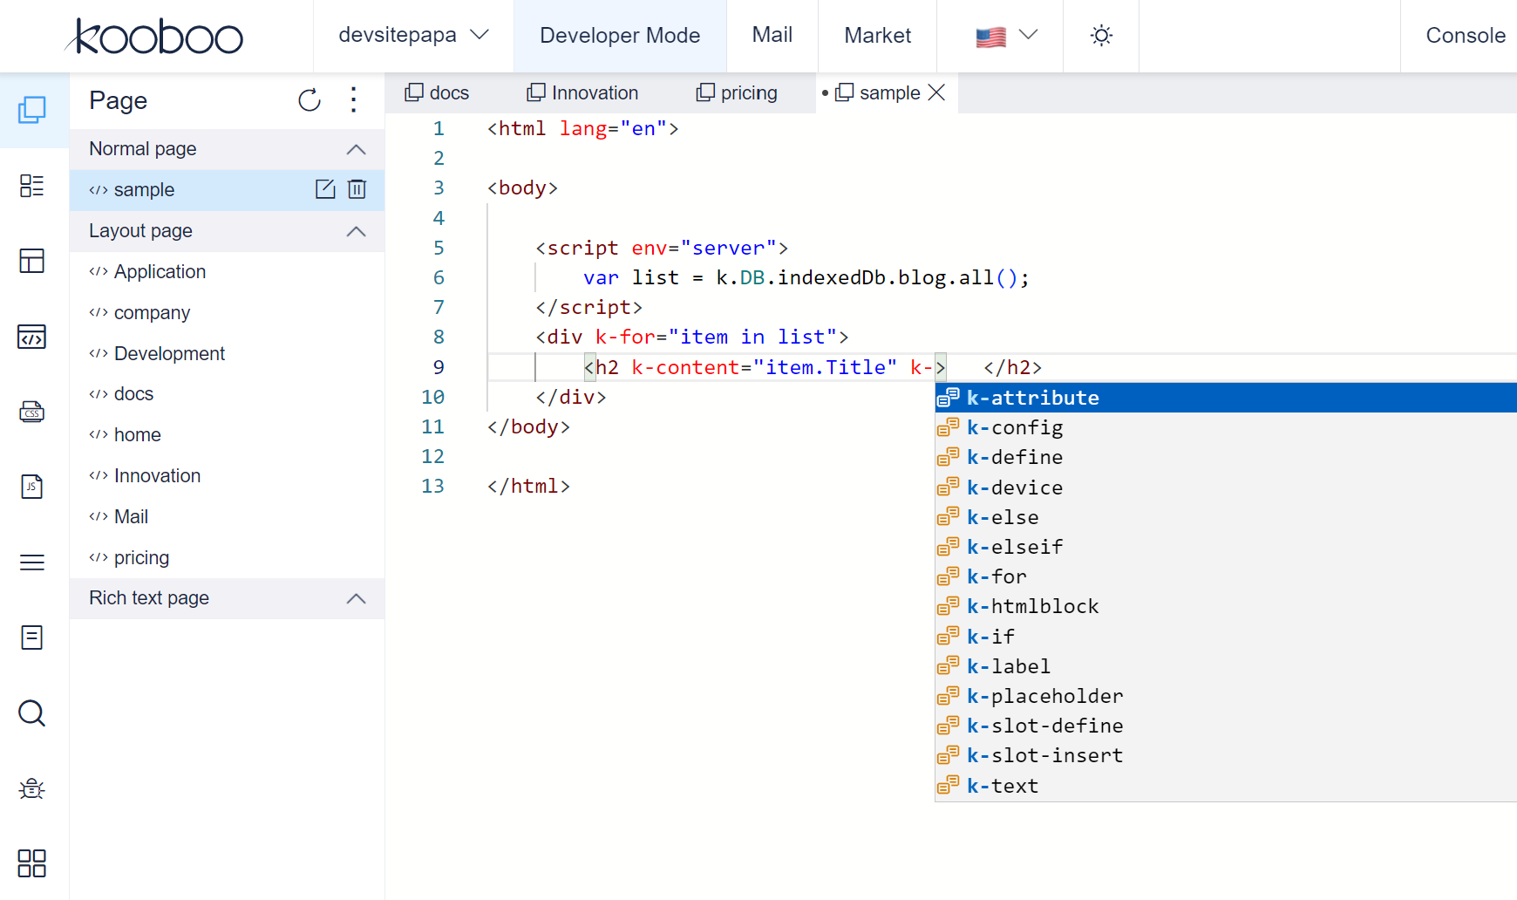
Task: Close the sample editor tab
Action: click(937, 93)
